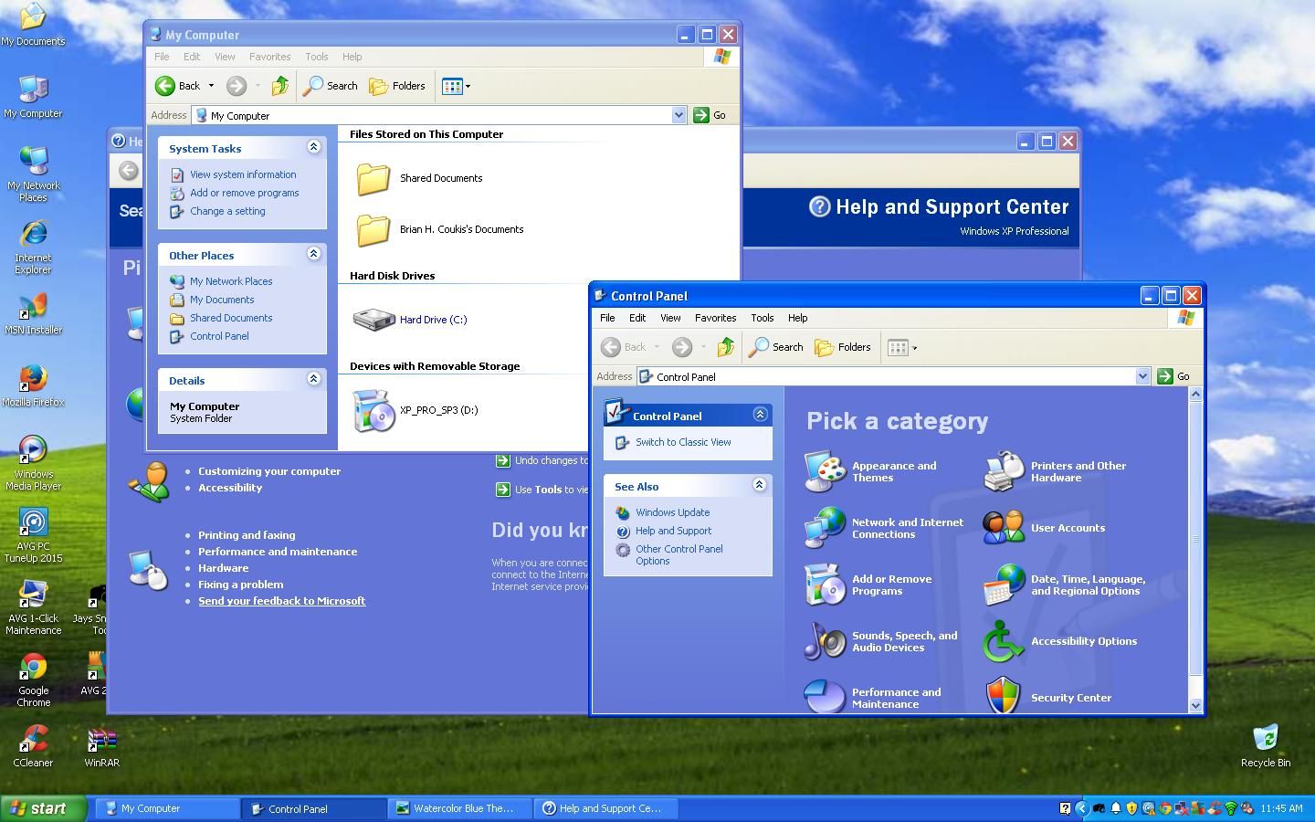Collapse Other Places panel in My Computer

(313, 254)
